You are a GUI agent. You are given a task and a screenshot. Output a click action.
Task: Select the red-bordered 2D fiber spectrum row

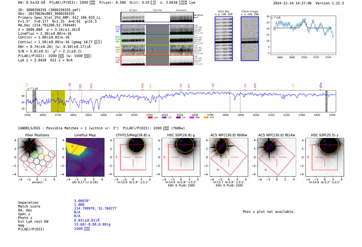click(157, 60)
